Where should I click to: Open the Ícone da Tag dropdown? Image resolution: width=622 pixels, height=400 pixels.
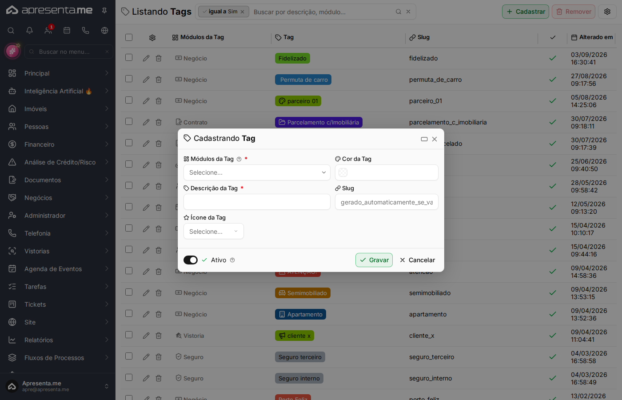click(214, 231)
